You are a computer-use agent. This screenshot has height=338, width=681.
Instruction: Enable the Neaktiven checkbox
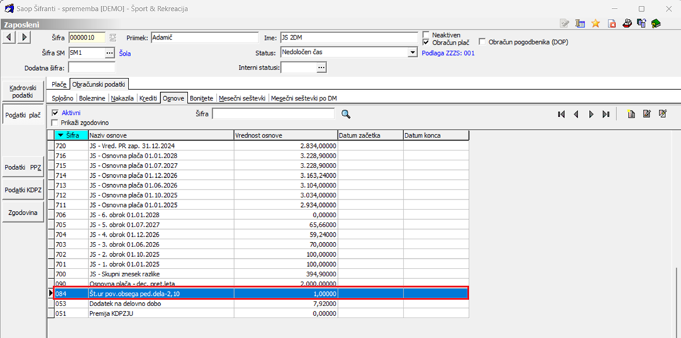426,34
